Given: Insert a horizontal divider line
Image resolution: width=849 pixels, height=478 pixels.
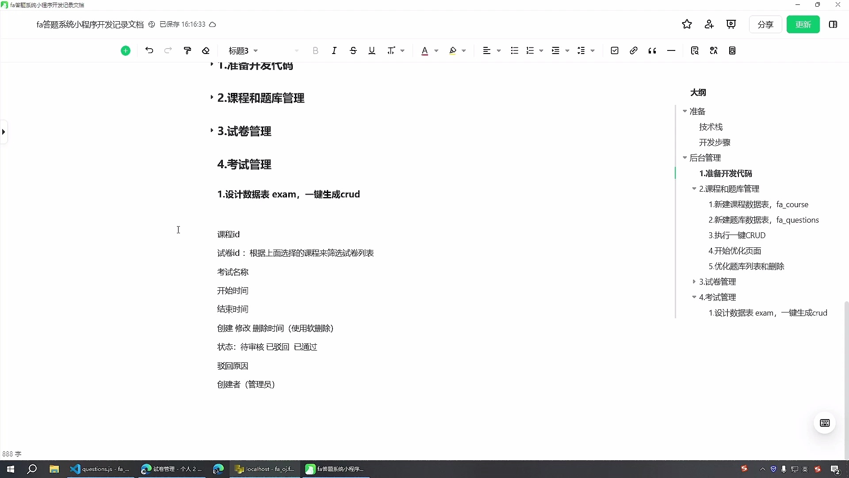Looking at the screenshot, I should 671,51.
